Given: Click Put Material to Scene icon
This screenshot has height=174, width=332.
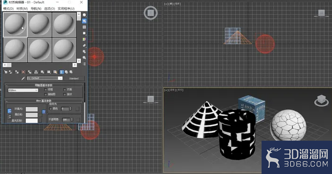Looking at the screenshot, I should click(x=10, y=72).
